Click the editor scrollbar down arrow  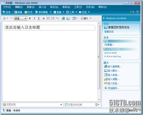pos(99,100)
